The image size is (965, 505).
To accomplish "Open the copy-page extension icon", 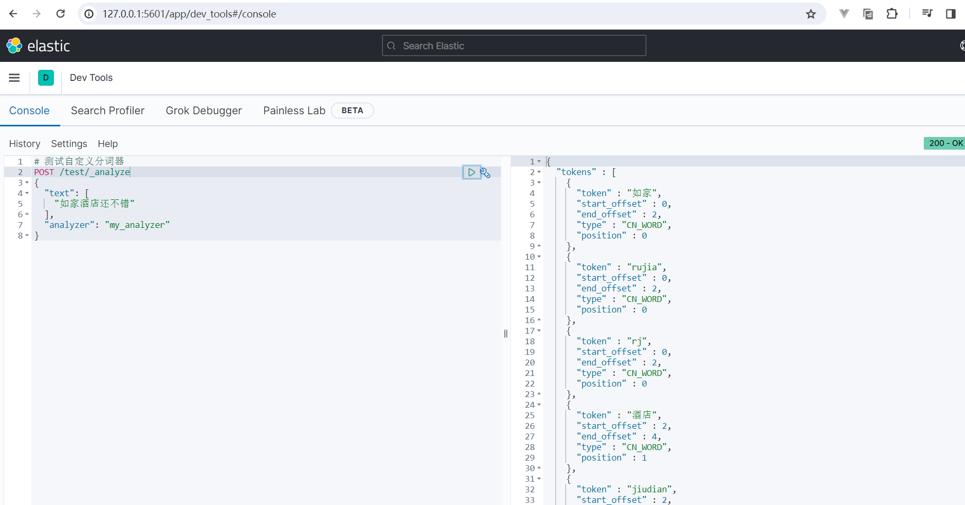I will [x=868, y=14].
